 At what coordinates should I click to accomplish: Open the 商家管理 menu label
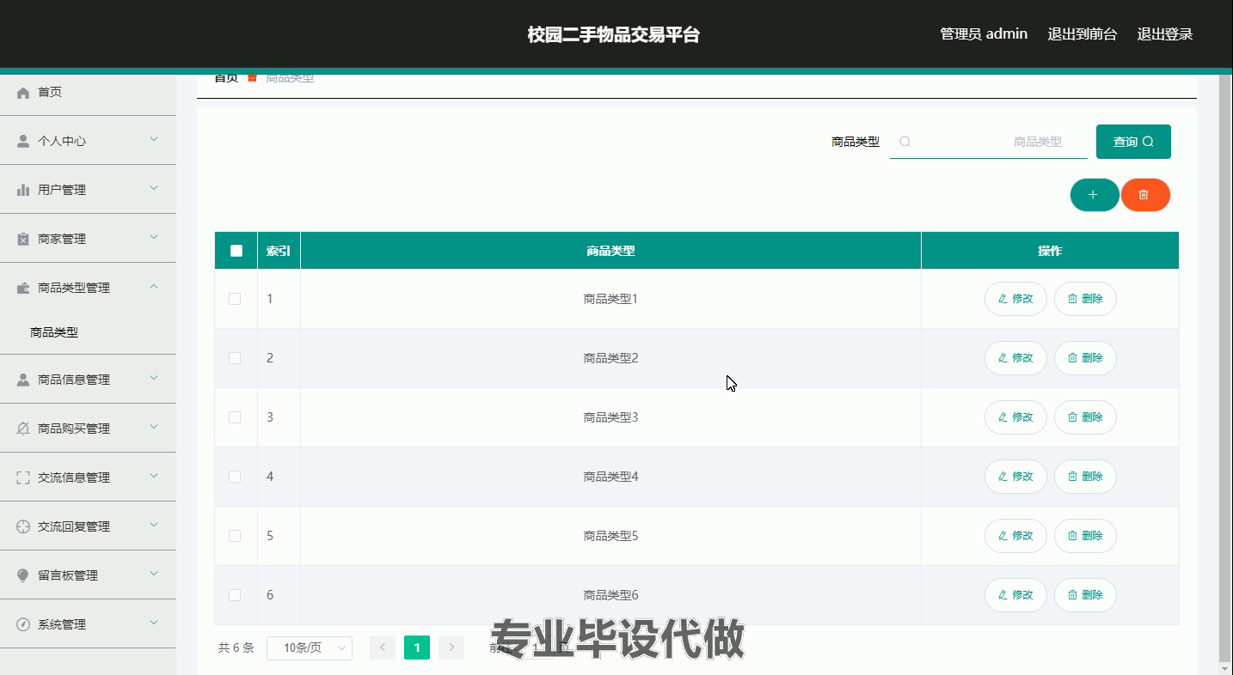[62, 239]
